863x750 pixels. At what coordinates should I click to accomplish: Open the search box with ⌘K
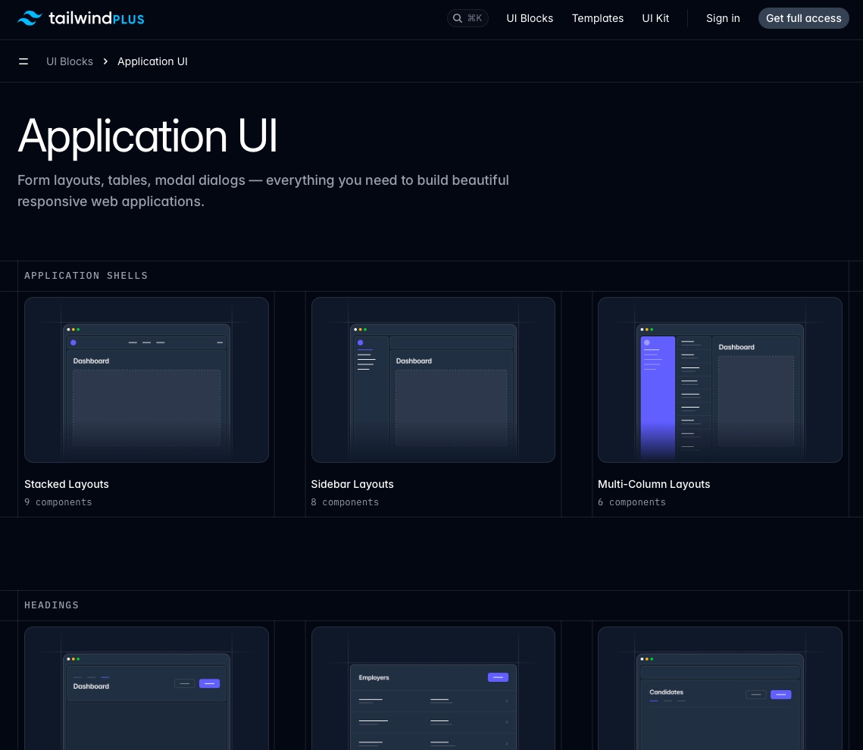coord(467,18)
